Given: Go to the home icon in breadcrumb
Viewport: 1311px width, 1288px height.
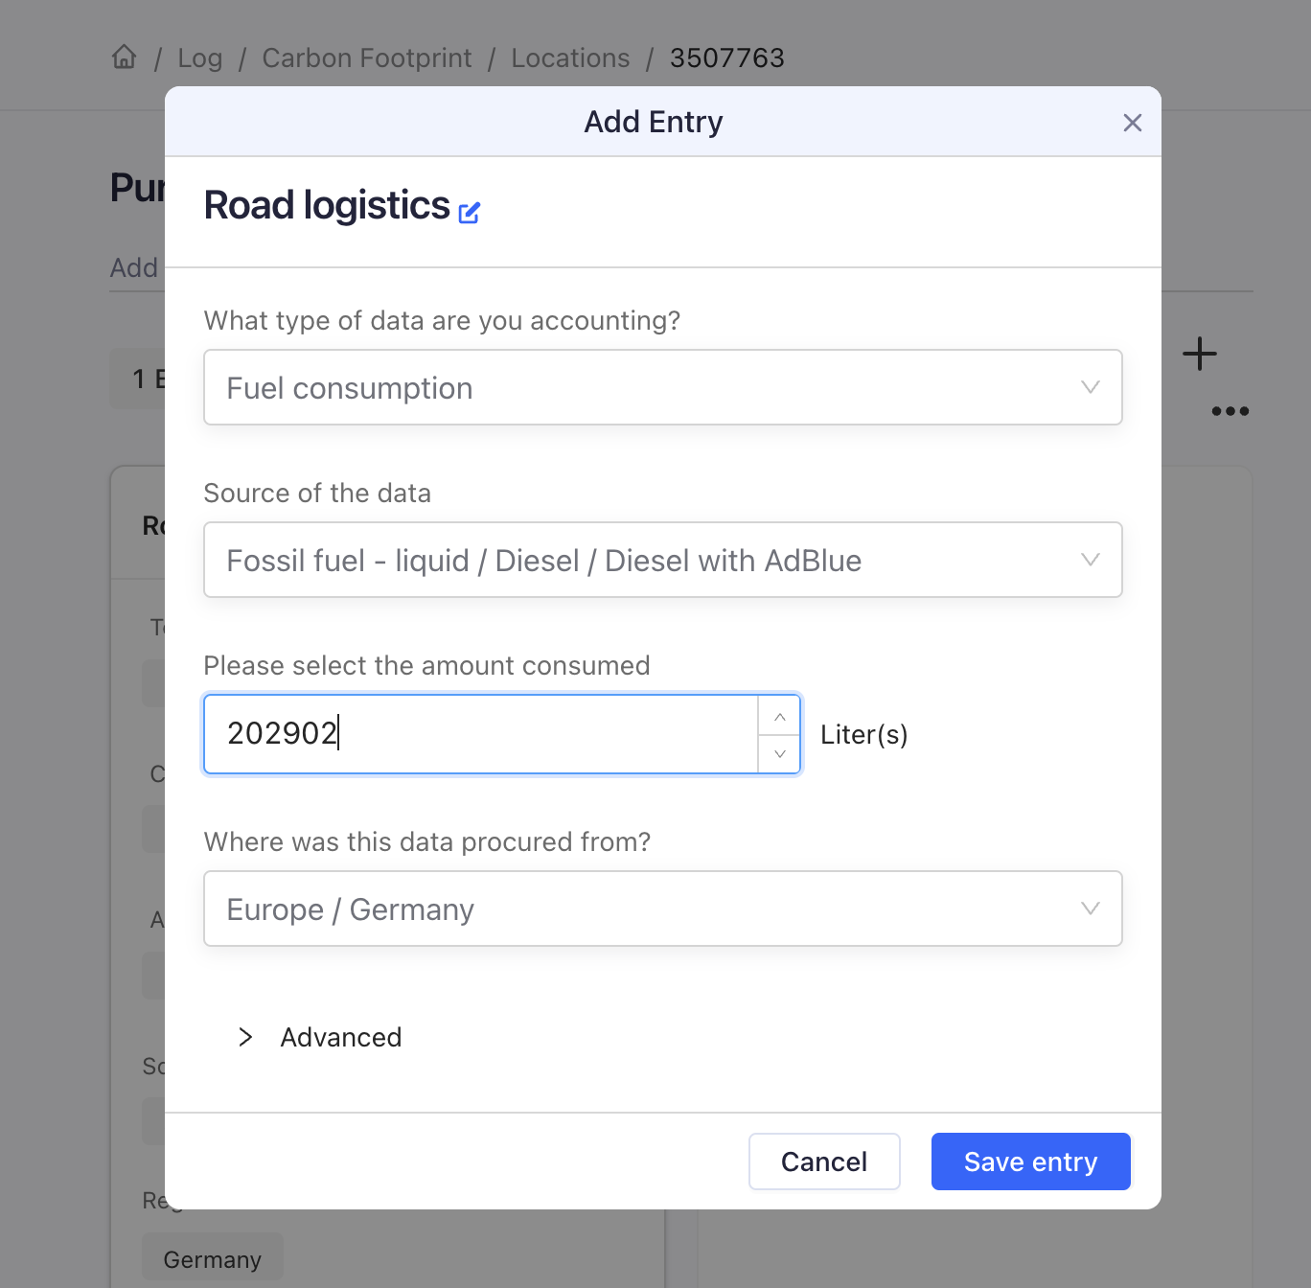Looking at the screenshot, I should point(125,57).
